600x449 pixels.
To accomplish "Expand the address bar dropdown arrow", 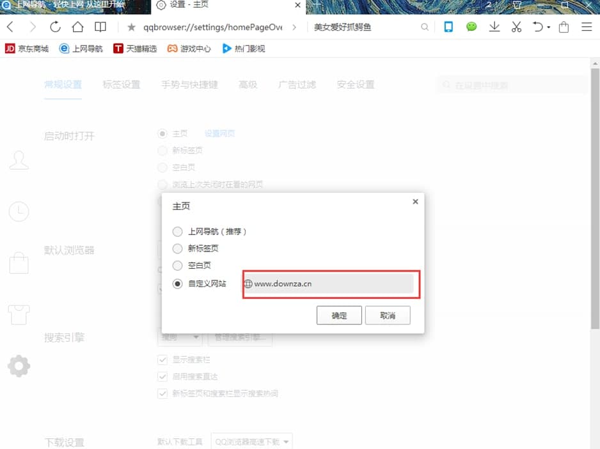I will [x=294, y=27].
